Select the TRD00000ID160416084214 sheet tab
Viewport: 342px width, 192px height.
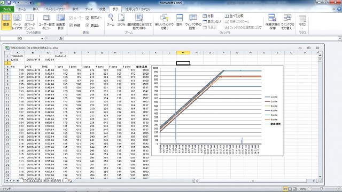point(43,181)
